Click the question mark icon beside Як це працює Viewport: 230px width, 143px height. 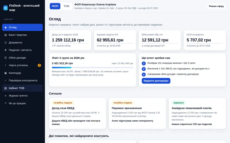(x=5, y=103)
